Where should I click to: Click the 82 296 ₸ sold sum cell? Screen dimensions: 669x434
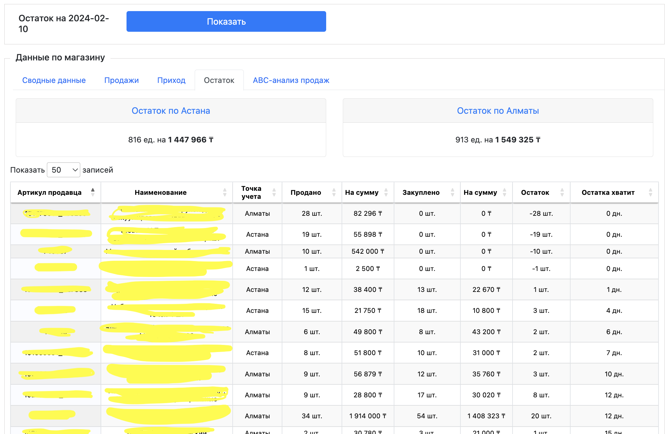point(368,213)
